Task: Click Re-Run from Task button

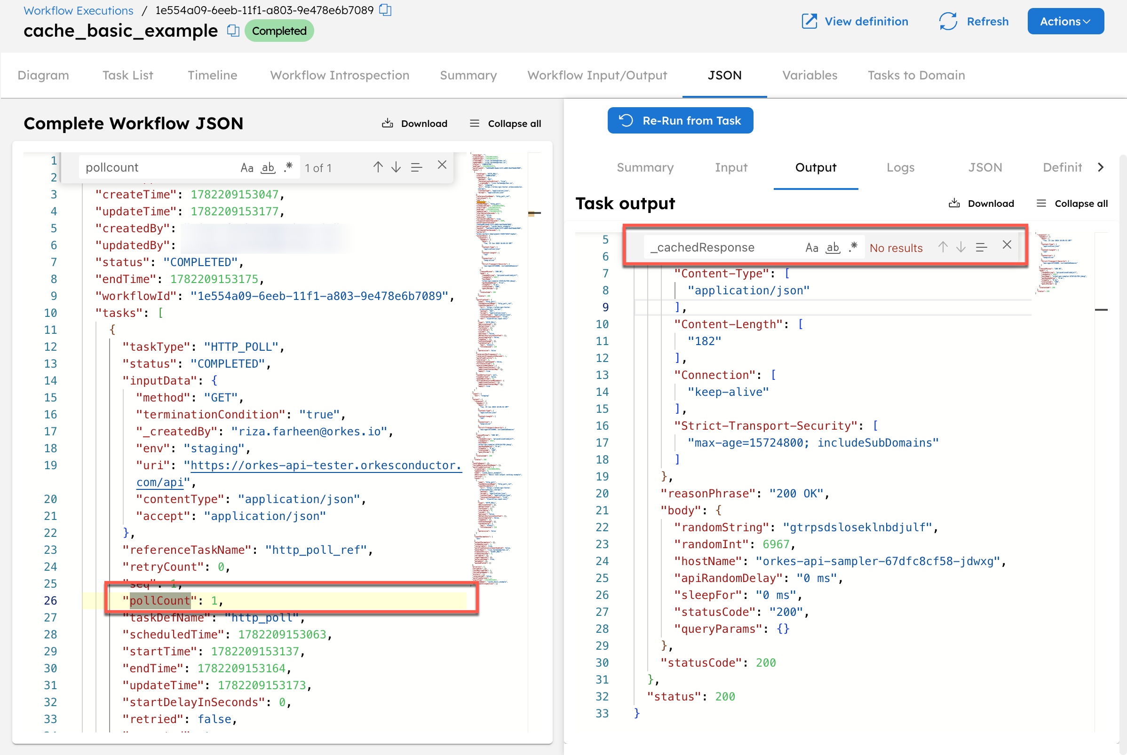Action: (680, 120)
